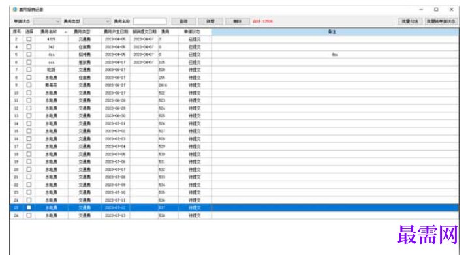Image resolution: width=470 pixels, height=255 pixels.
Task: Focus the 费用名称 search input field
Action: pyautogui.click(x=149, y=22)
